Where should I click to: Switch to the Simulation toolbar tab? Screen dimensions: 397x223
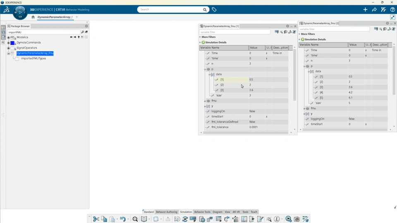186,212
